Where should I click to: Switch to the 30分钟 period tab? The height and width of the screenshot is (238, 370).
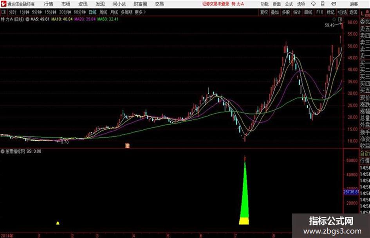coord(65,12)
